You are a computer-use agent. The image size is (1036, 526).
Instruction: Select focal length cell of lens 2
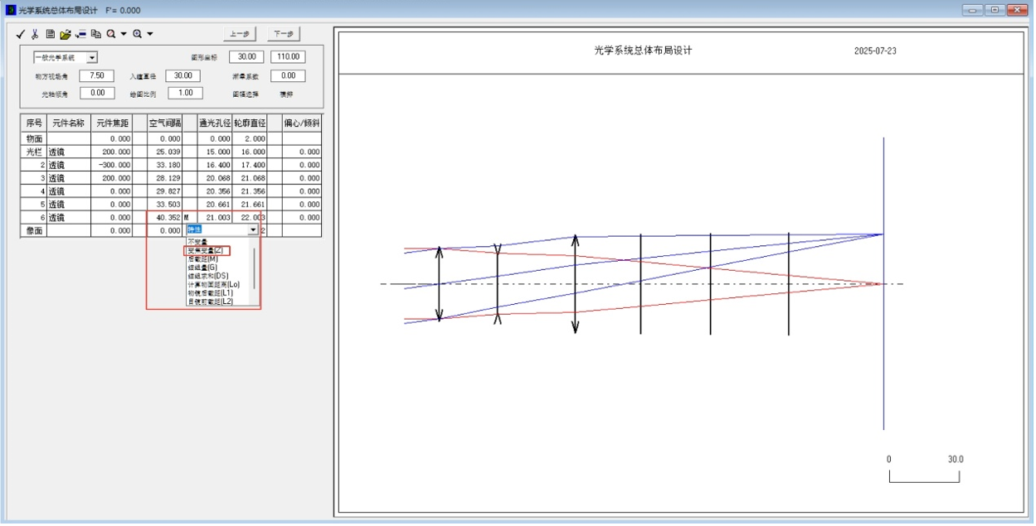(x=111, y=165)
